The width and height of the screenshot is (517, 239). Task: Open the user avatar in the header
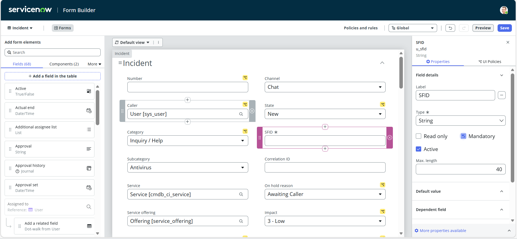point(504,10)
